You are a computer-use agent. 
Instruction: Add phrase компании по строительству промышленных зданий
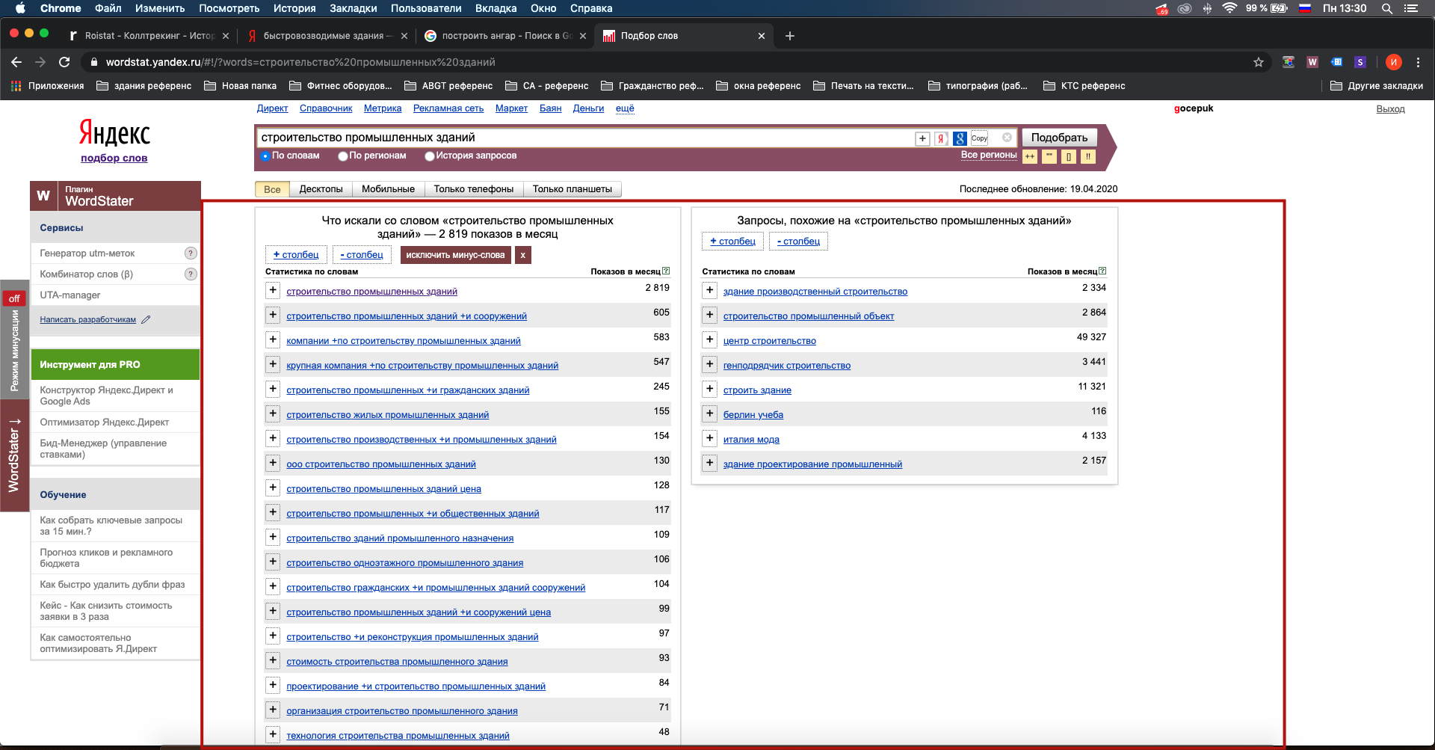tap(273, 339)
